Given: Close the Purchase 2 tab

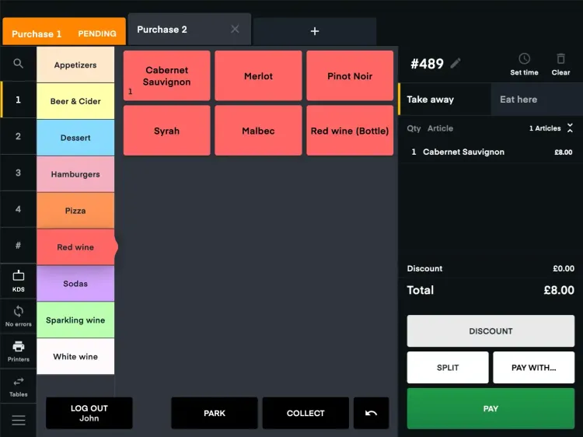Looking at the screenshot, I should coord(235,29).
